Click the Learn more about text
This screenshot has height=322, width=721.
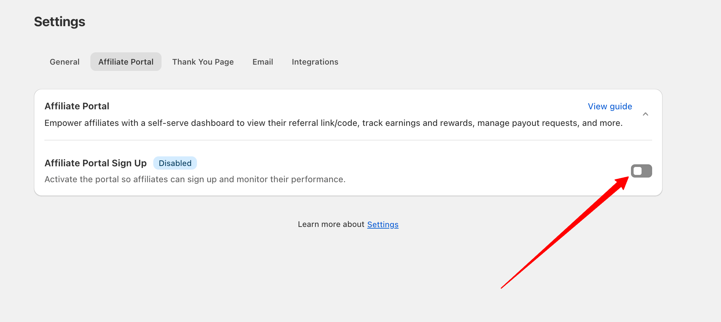[331, 225]
